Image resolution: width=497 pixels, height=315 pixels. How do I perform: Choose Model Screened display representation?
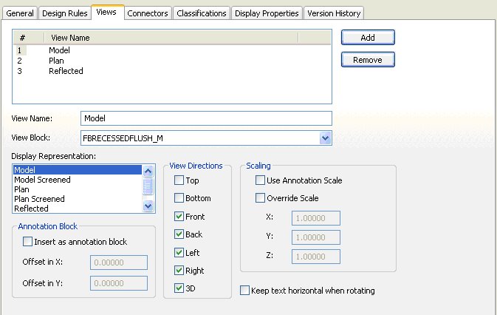(43, 180)
